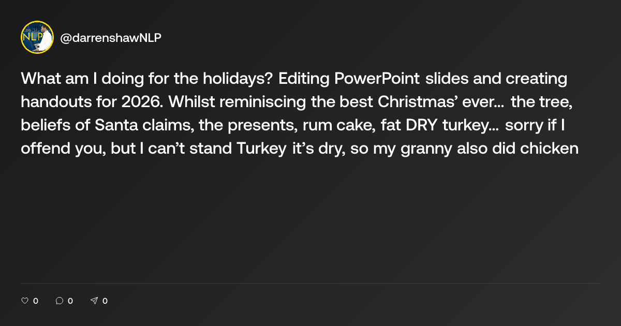Click the horizontal divider above the actions
The width and height of the screenshot is (621, 326).
coord(310,283)
